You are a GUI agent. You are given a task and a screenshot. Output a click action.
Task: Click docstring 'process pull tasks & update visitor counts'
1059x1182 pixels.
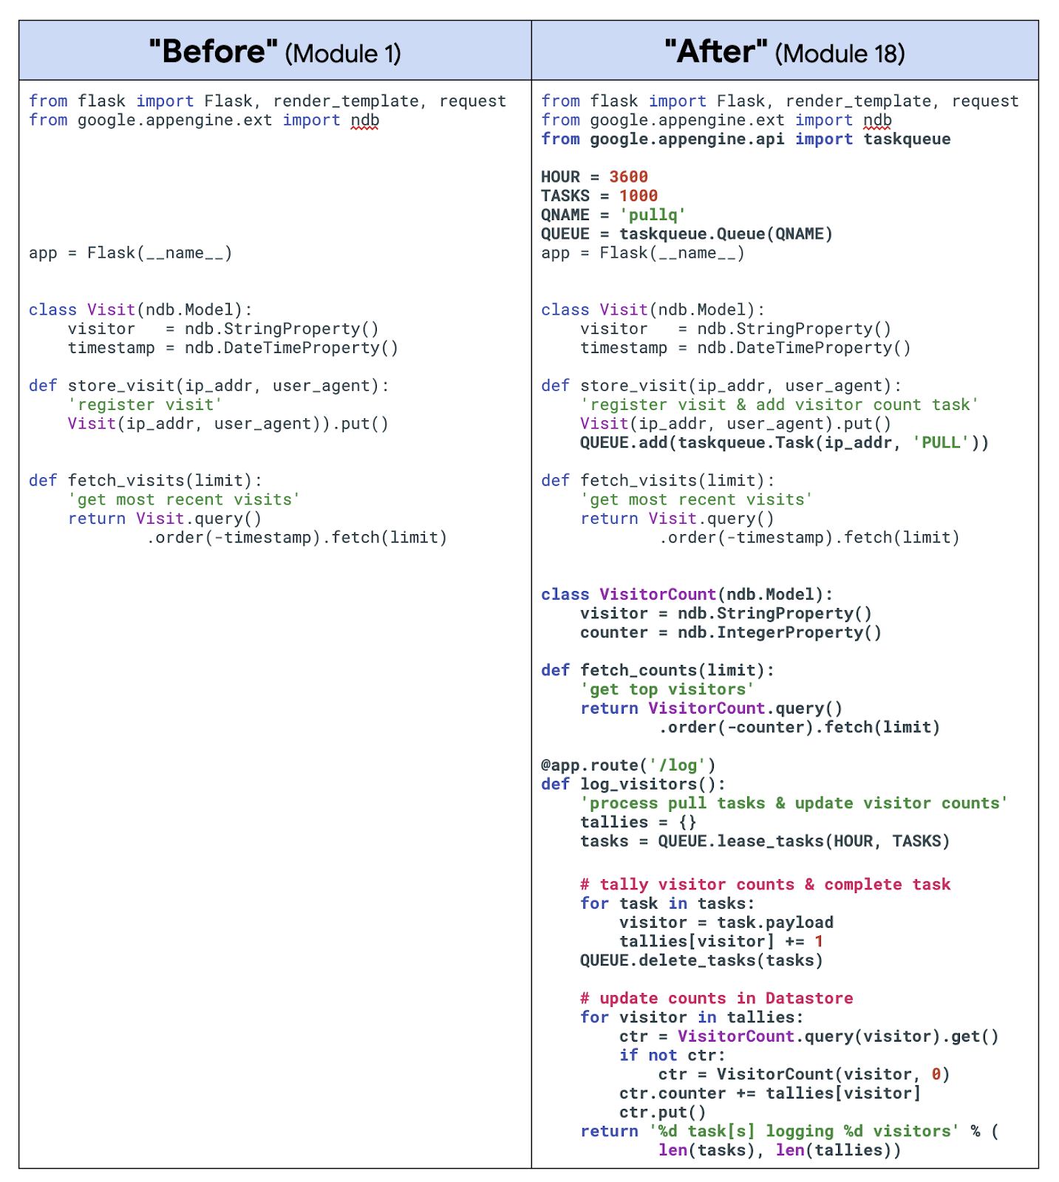[x=794, y=803]
